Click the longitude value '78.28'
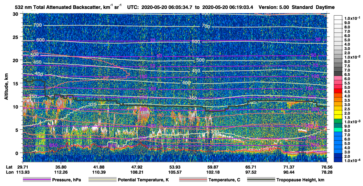The image size is (363, 186). 327,172
